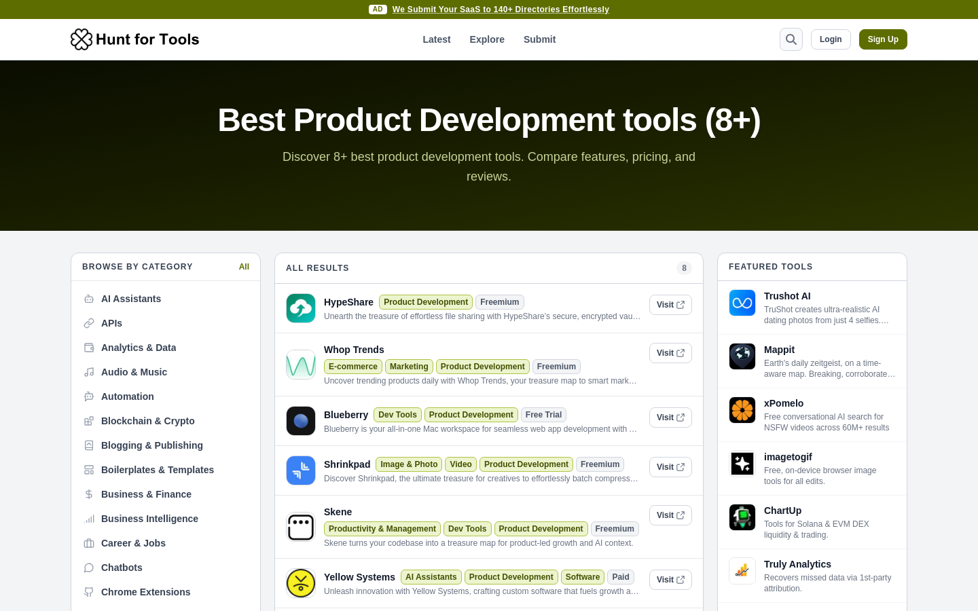Click the Video tag on Shrinkpad
The height and width of the screenshot is (611, 978).
(x=460, y=464)
